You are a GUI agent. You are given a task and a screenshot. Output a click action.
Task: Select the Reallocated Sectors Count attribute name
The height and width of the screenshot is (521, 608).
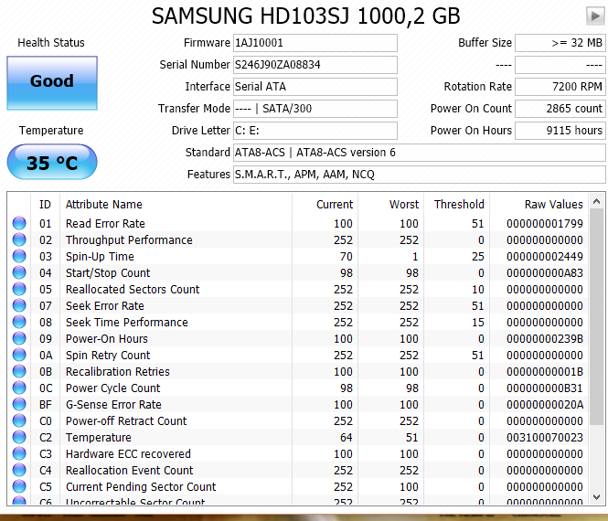133,290
